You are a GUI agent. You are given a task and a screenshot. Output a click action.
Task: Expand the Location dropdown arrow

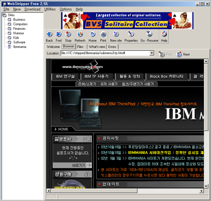[152, 53]
